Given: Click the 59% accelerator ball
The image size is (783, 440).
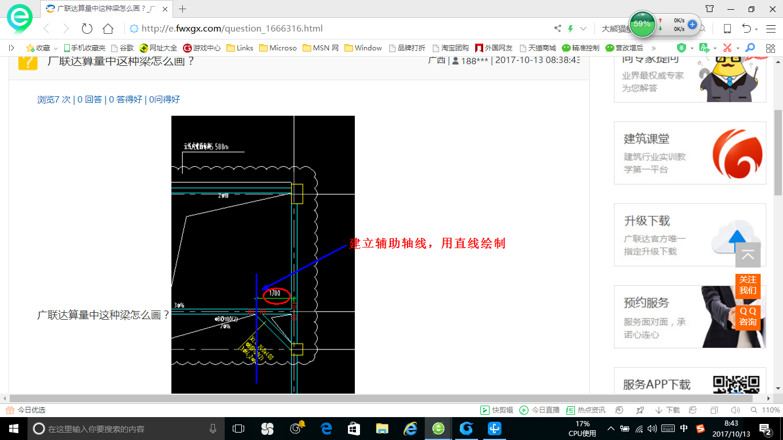Looking at the screenshot, I should [x=642, y=24].
